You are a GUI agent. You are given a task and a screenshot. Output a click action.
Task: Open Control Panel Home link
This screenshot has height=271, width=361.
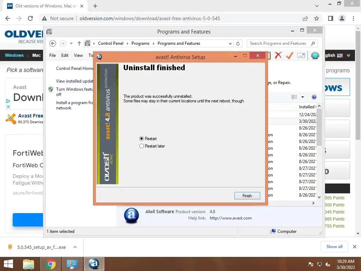pos(75,68)
